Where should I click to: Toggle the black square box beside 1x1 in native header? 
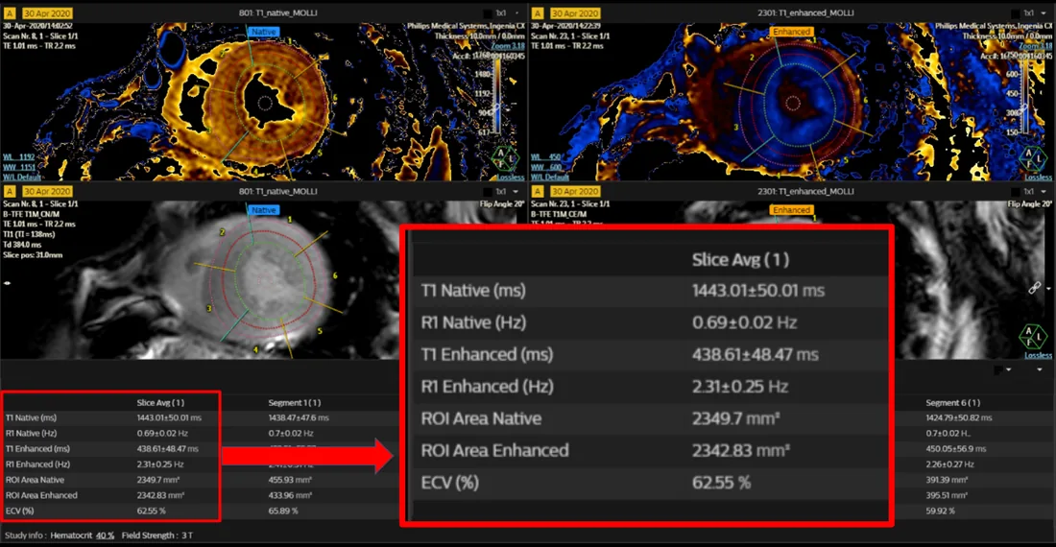(x=488, y=13)
